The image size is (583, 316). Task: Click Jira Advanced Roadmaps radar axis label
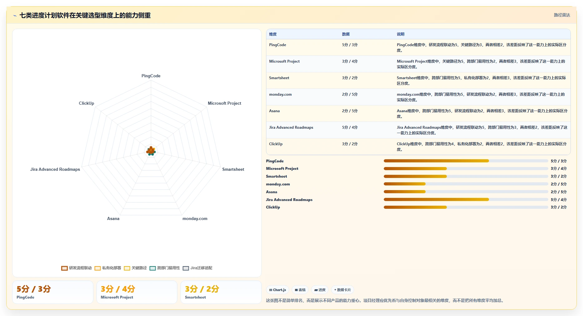pos(55,169)
